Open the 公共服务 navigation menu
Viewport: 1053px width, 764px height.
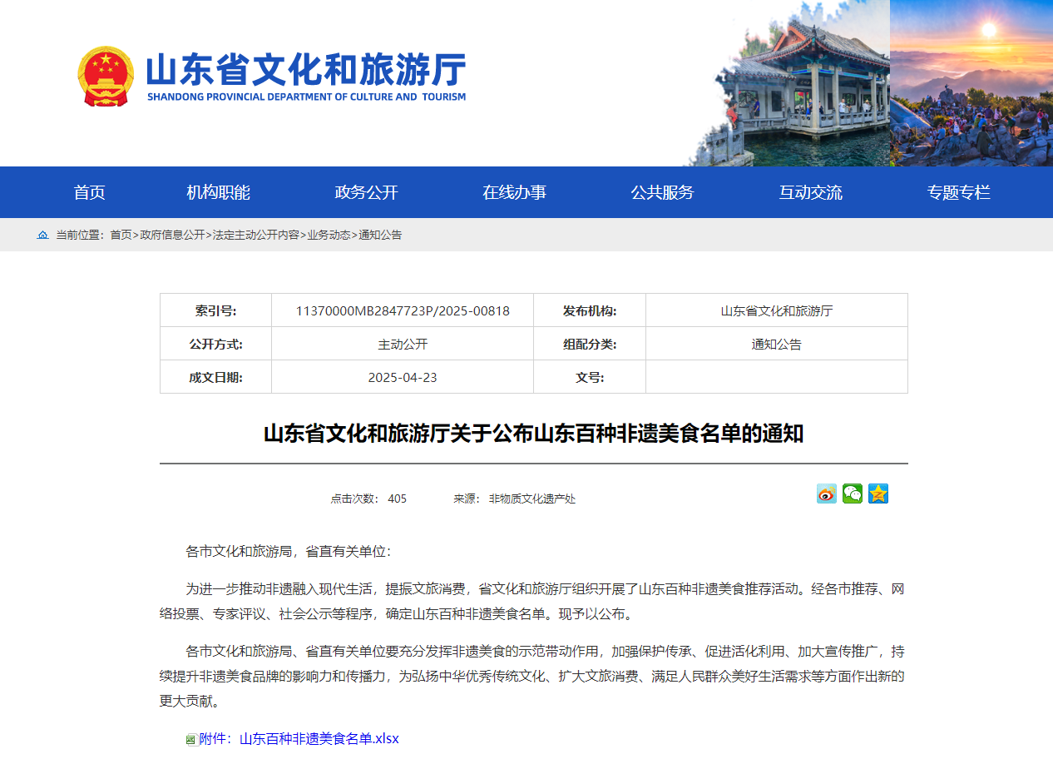click(663, 192)
